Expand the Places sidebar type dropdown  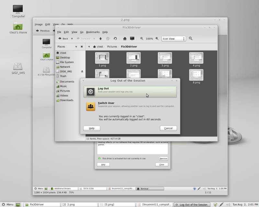click(x=76, y=47)
